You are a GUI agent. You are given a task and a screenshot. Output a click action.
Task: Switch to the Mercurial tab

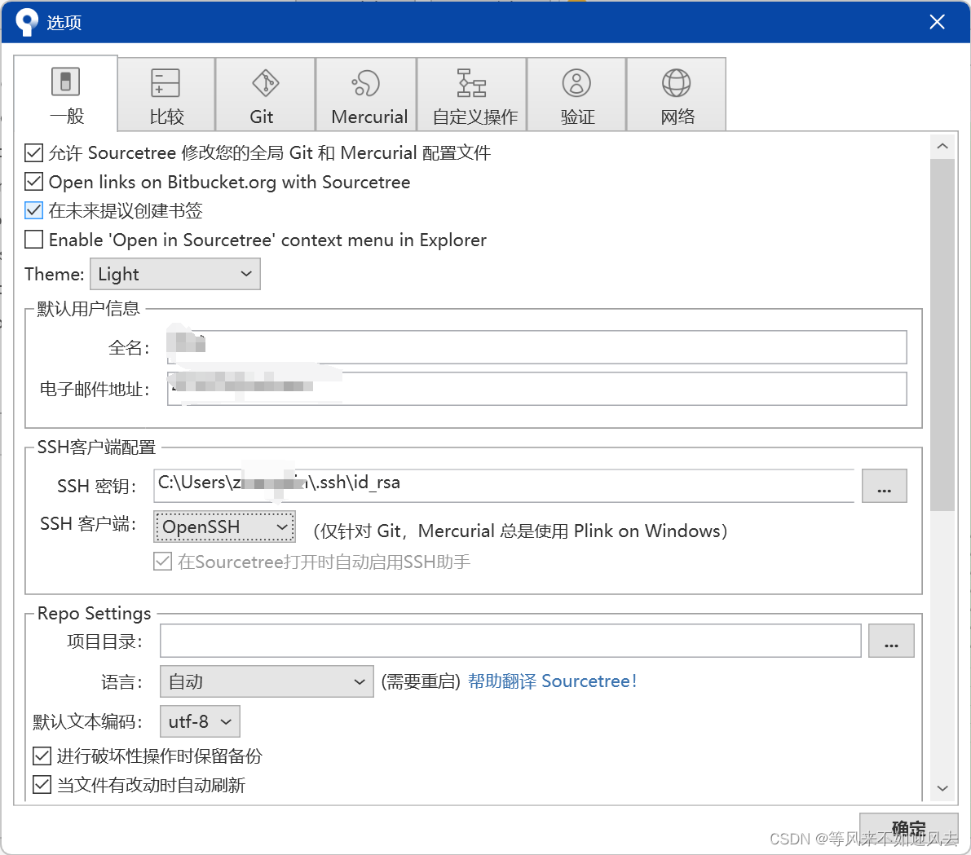366,95
